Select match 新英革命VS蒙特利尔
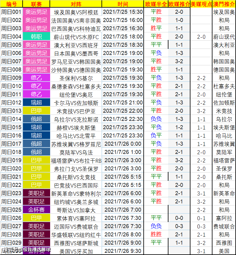This screenshot has height=255, width=236. click(x=76, y=193)
